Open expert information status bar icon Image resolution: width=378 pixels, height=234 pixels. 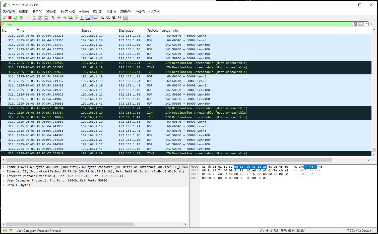click(5, 230)
